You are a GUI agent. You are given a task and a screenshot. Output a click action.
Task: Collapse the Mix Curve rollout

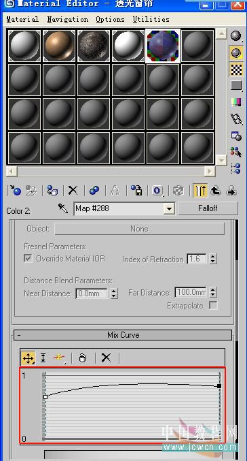tap(123, 335)
